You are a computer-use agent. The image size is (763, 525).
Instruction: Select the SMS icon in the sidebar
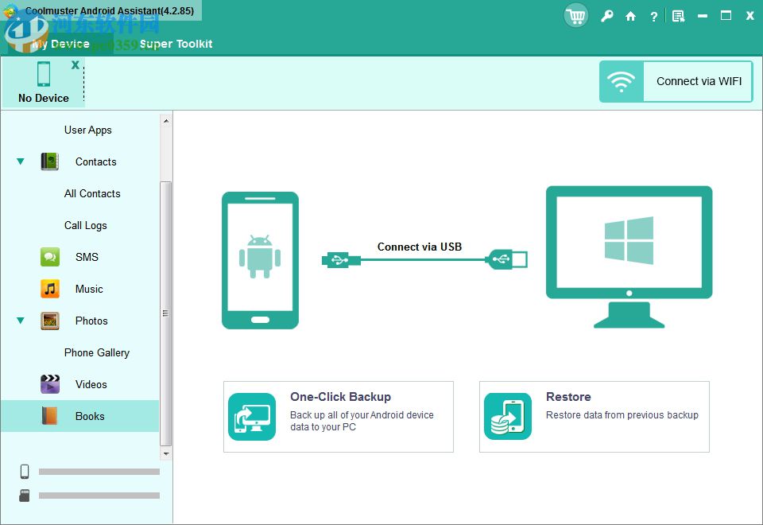tap(49, 257)
